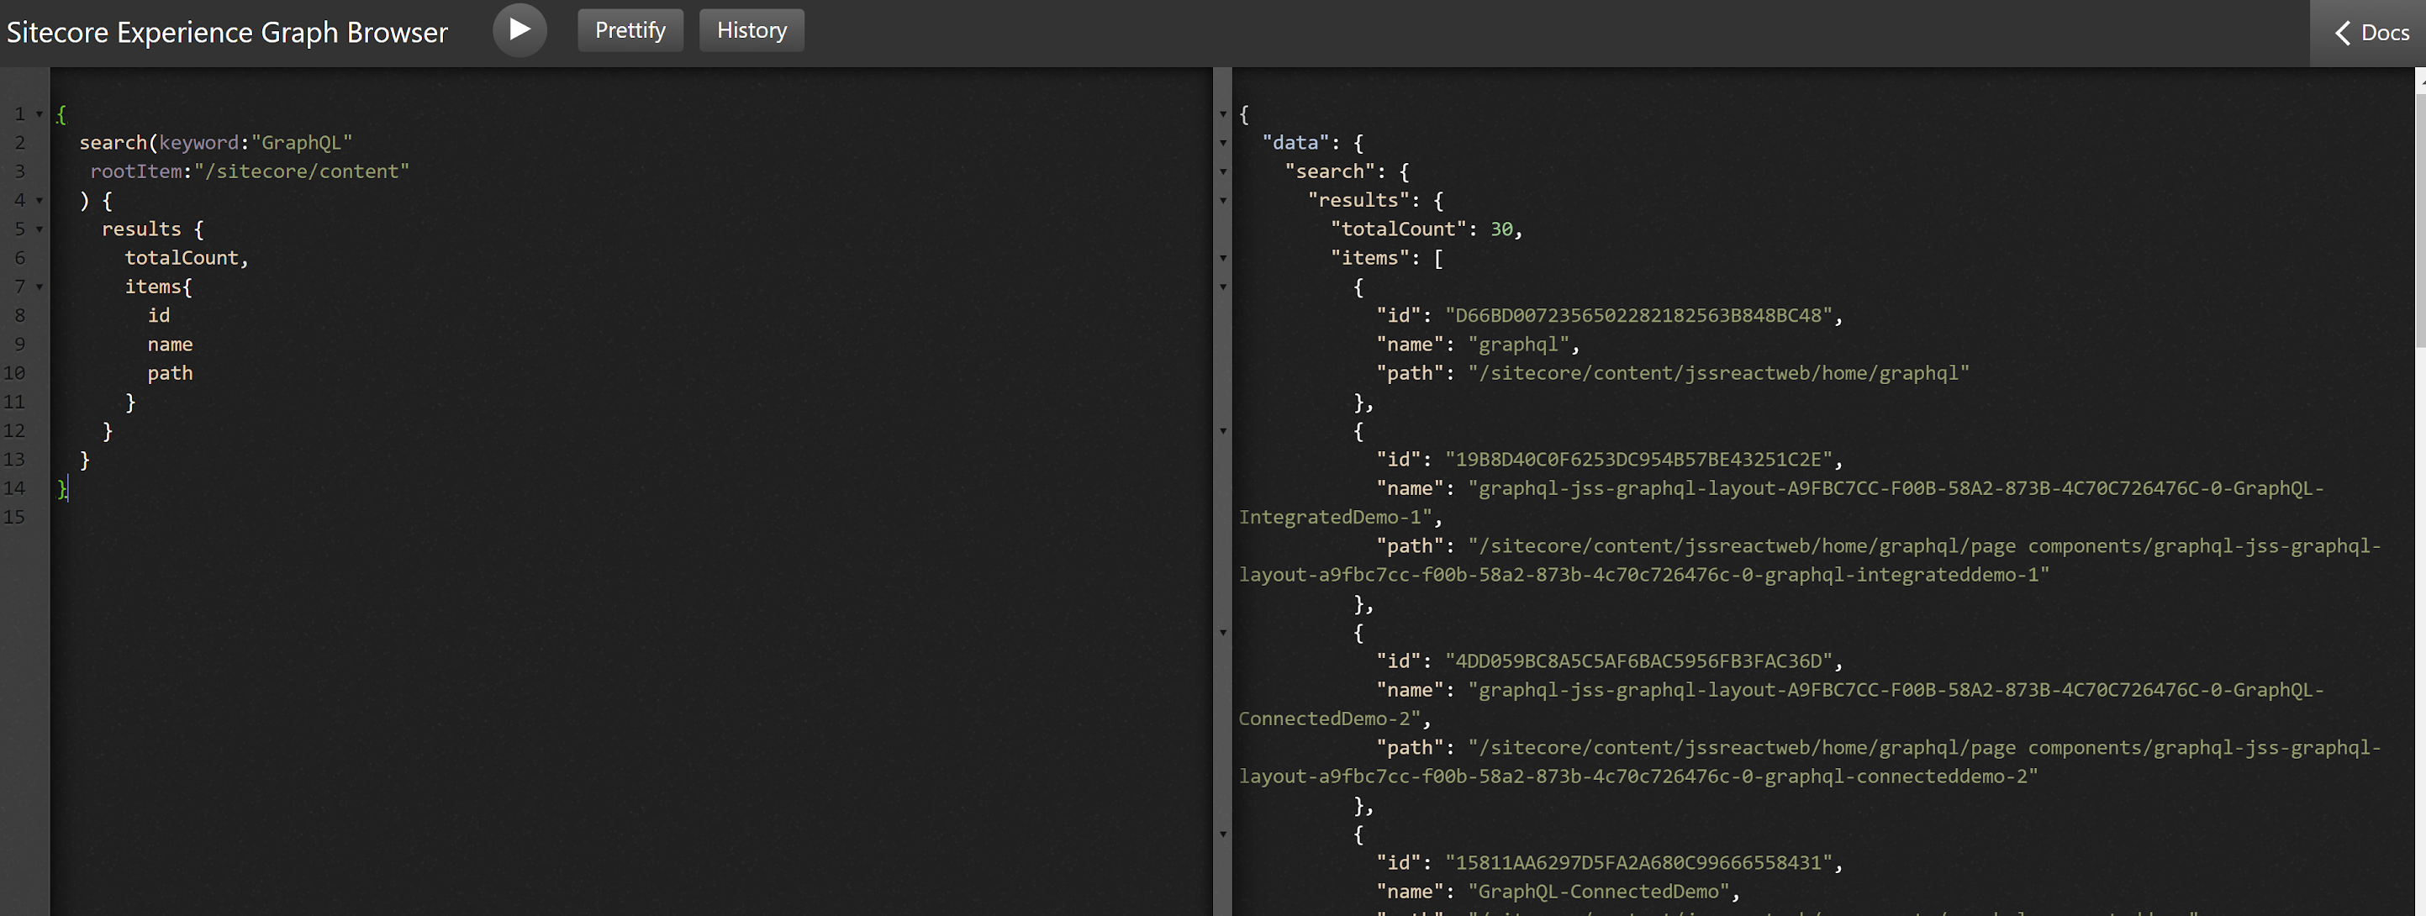Click the Prettify button
2426x916 pixels.
630,30
